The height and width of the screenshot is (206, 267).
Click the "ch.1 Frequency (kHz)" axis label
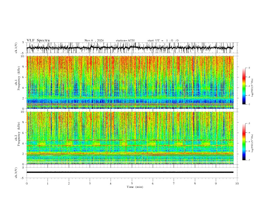click(18, 78)
